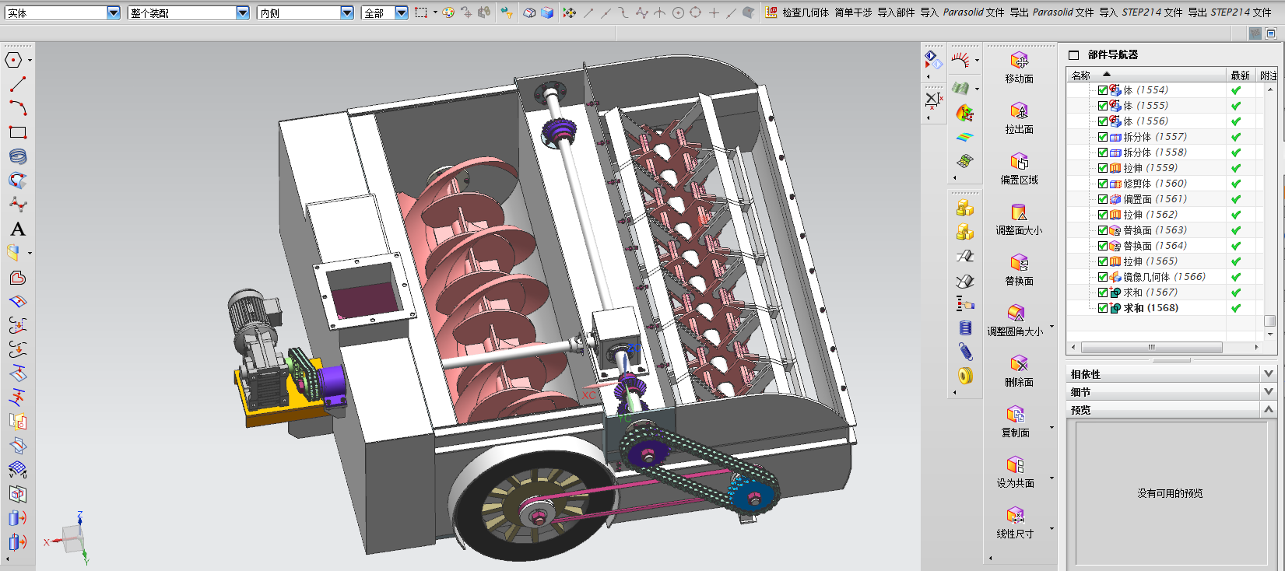Uncheck the 拉伸 (1559) feature checkbox
Screen dimensions: 1285x571
tap(1102, 168)
